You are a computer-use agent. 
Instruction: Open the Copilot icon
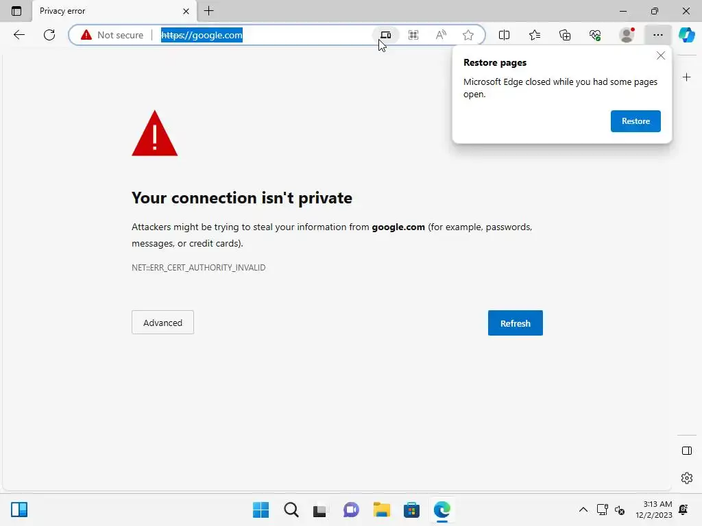point(686,35)
